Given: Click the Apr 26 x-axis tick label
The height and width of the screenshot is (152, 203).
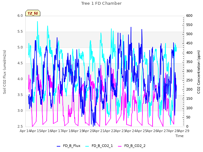Looking at the screenshot, I should (x=152, y=131).
